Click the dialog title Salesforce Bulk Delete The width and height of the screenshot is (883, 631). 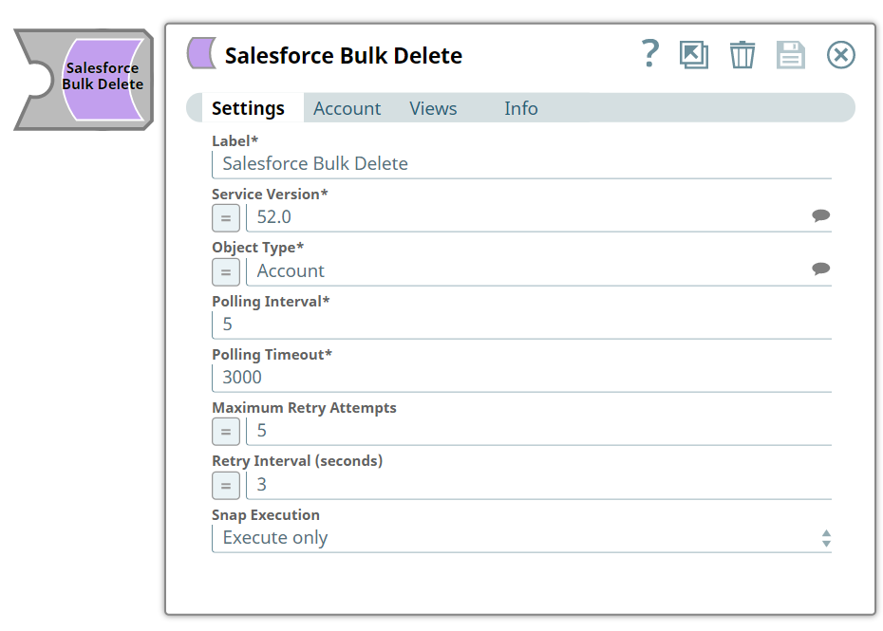(x=344, y=56)
